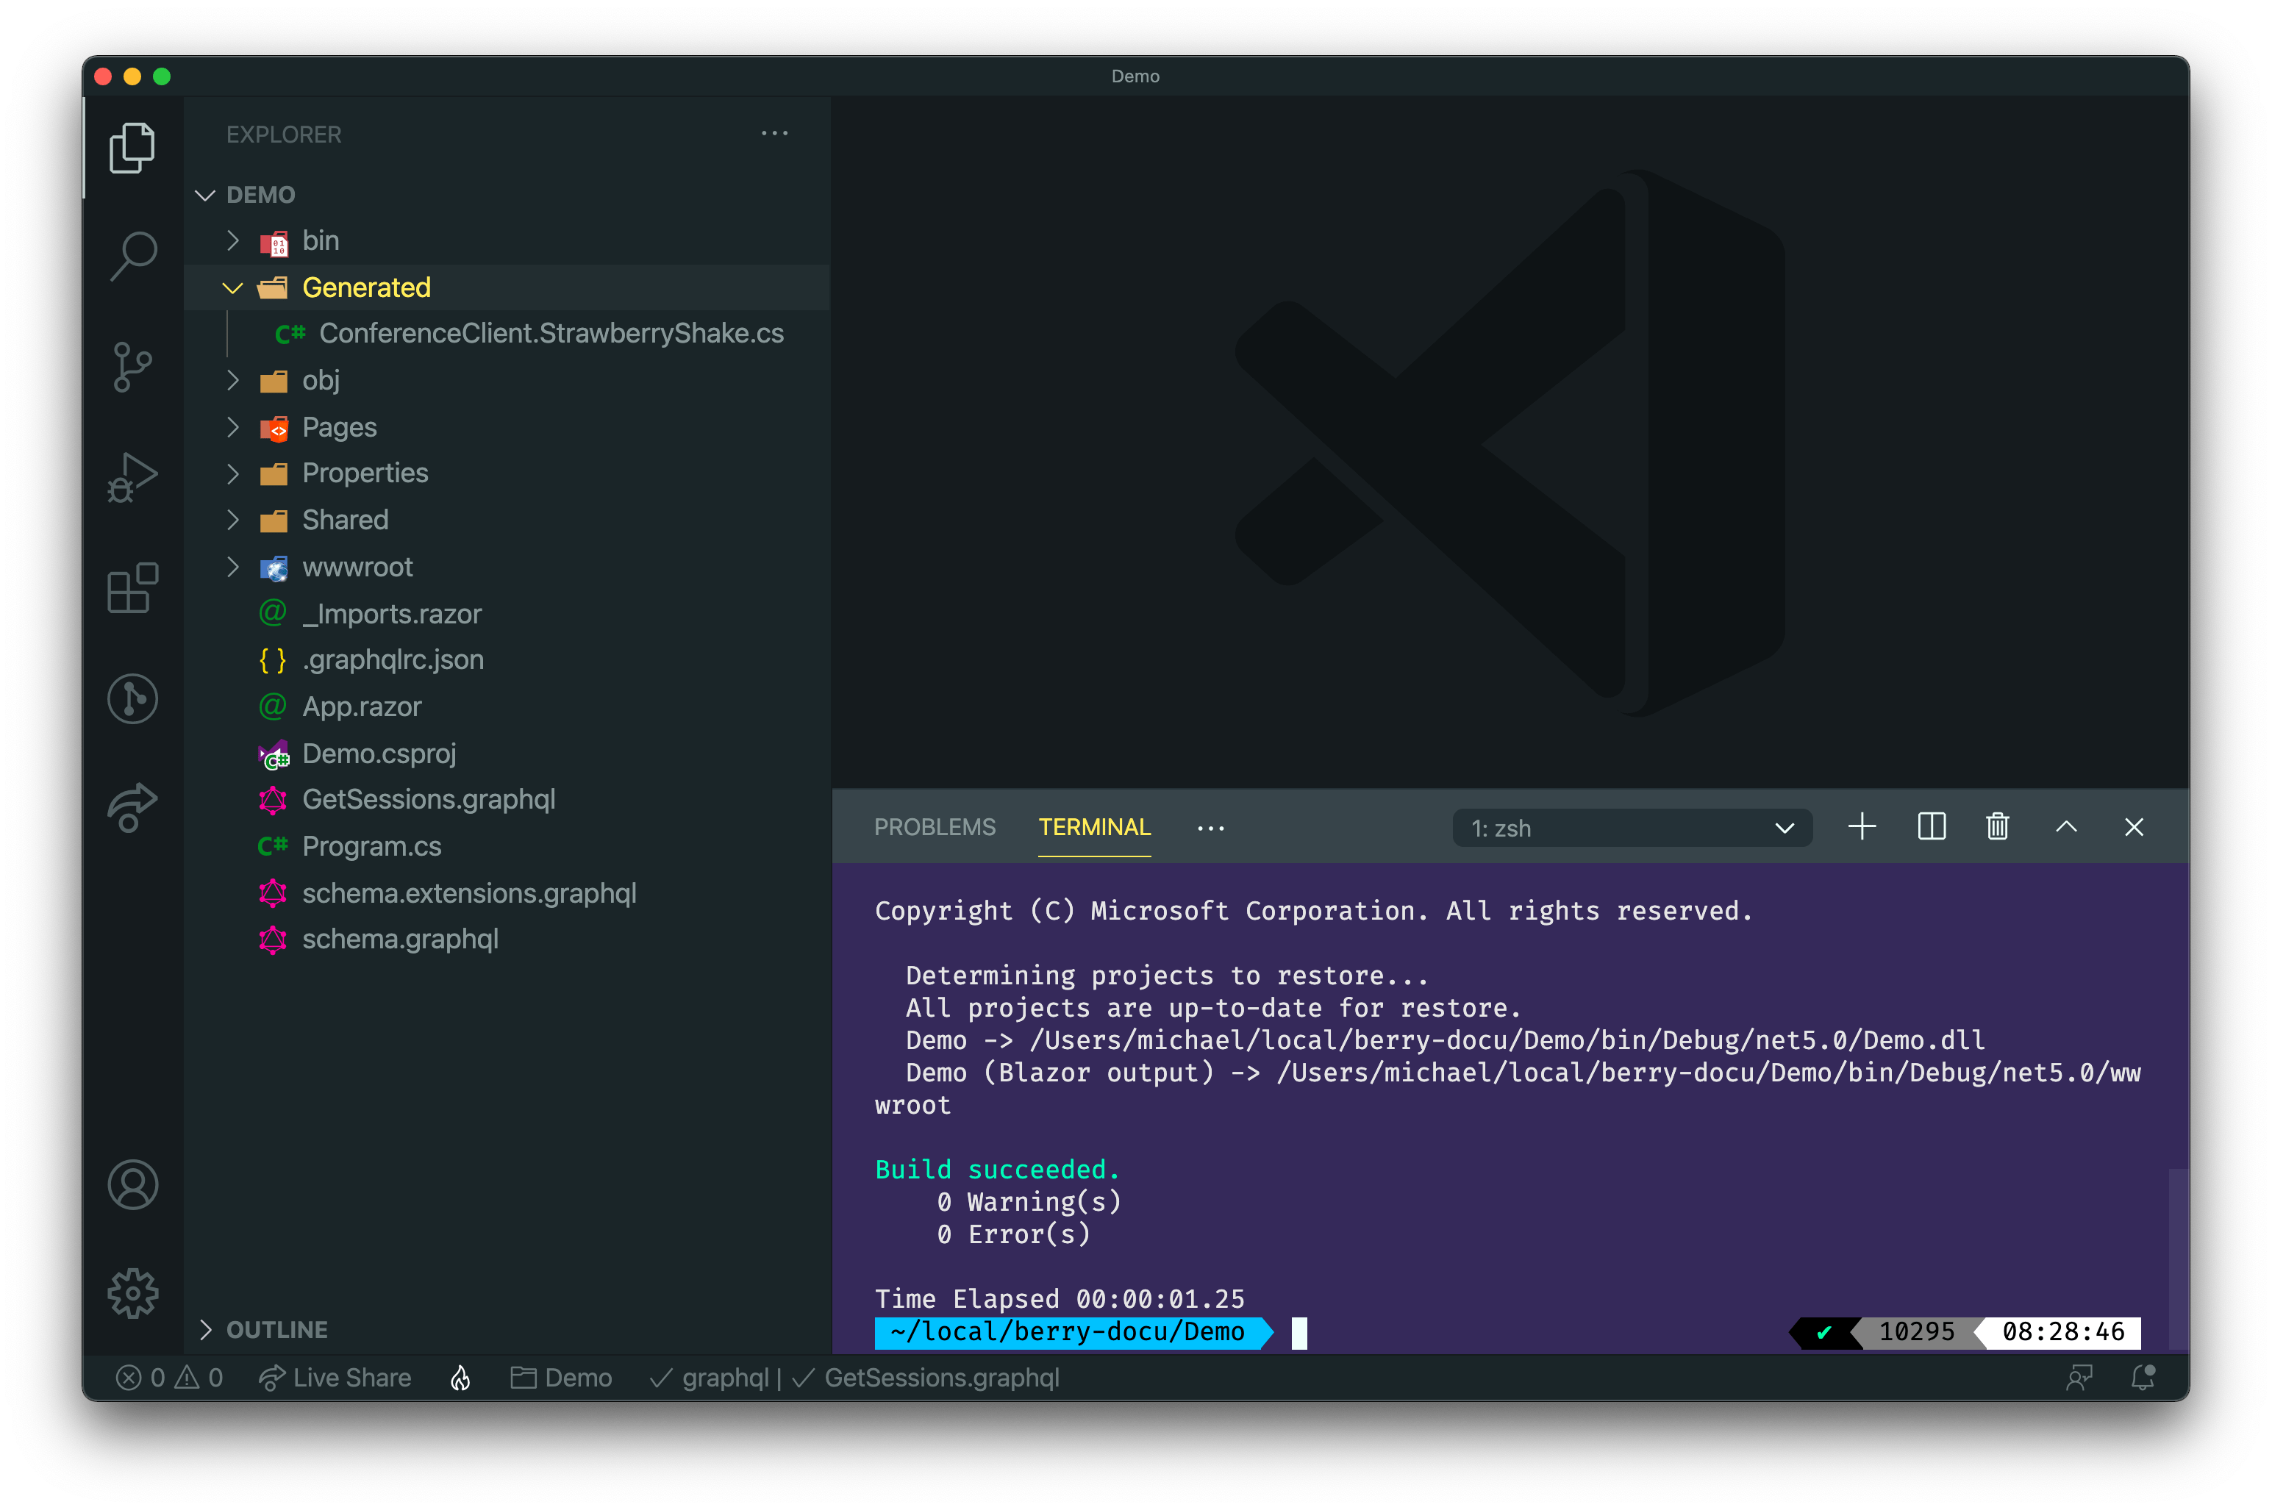Split the terminal panel

[x=1931, y=827]
